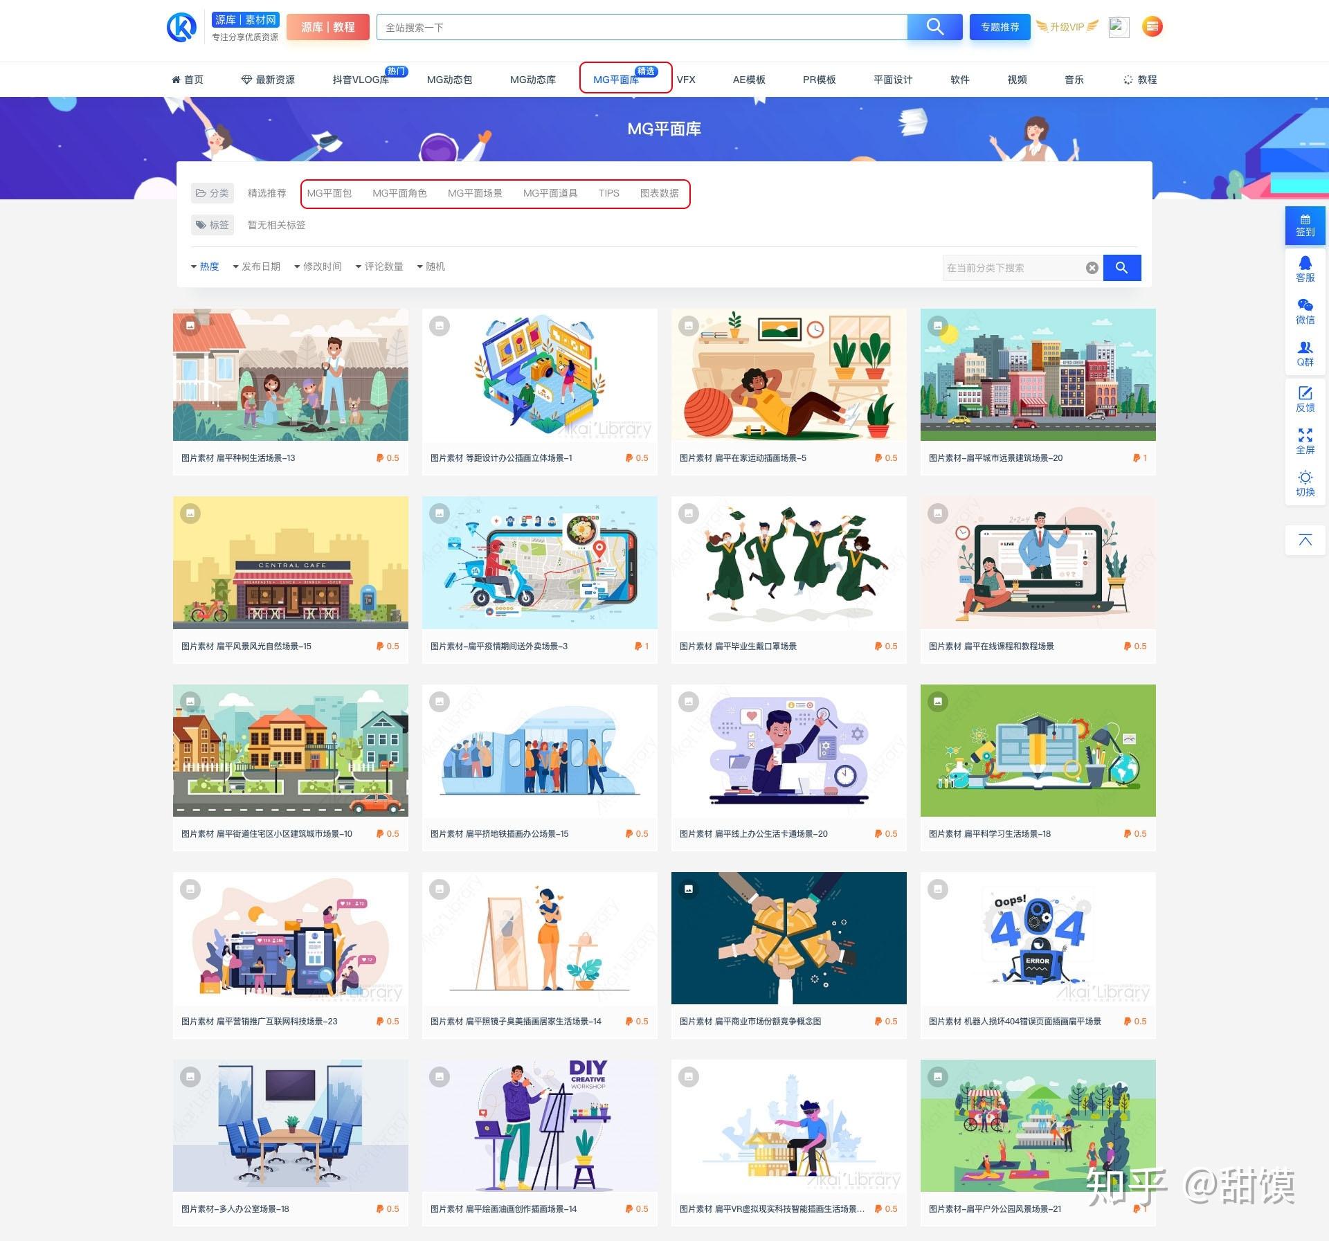Click the 微信 WeChat sidebar icon
This screenshot has width=1329, height=1241.
(1305, 311)
